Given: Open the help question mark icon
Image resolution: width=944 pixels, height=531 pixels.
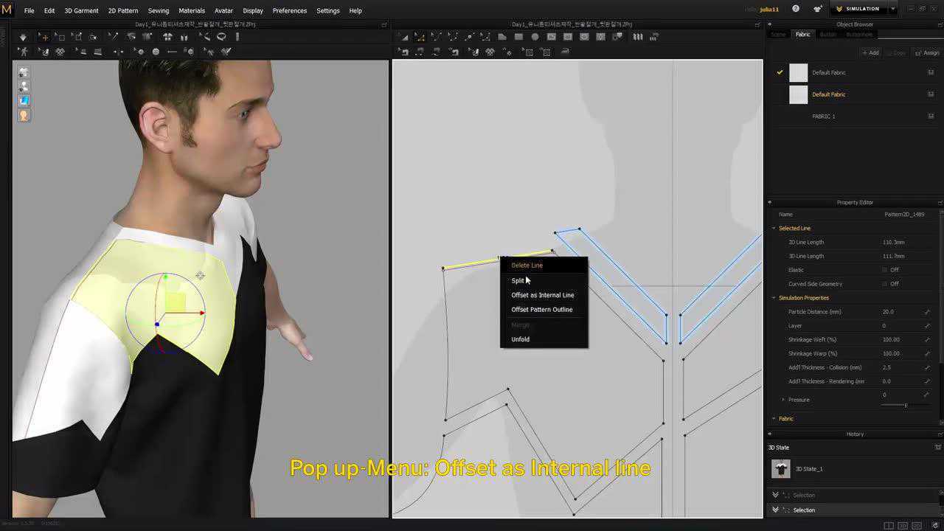Looking at the screenshot, I should click(796, 9).
